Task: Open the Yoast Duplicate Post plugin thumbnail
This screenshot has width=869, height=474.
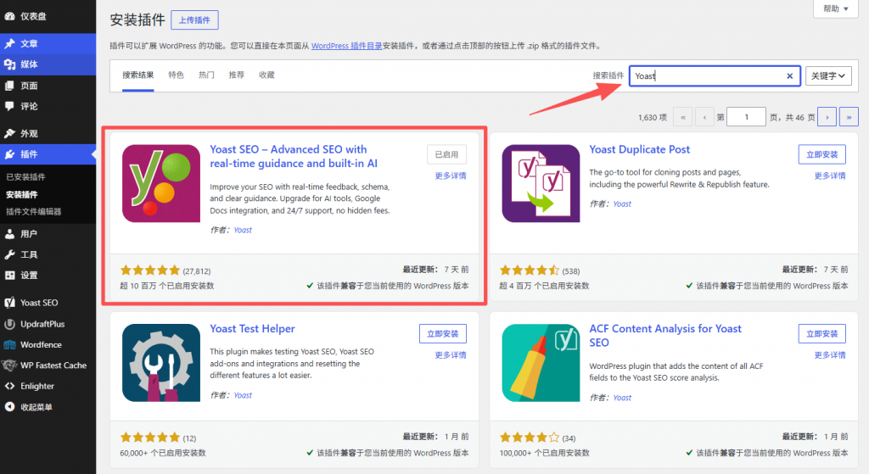Action: coord(541,183)
